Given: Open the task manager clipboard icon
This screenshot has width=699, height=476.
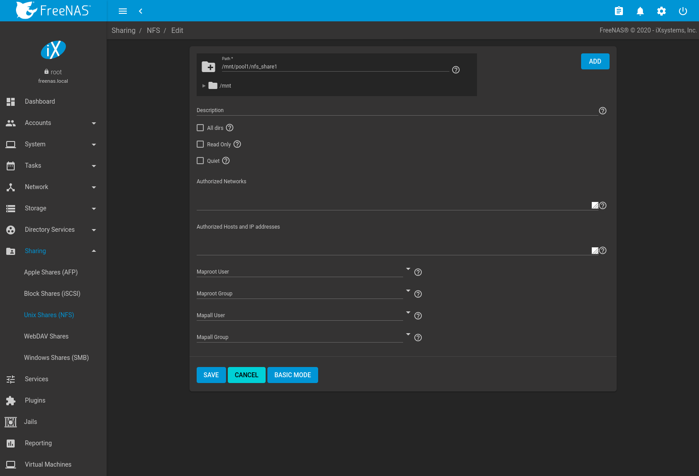Looking at the screenshot, I should point(618,11).
